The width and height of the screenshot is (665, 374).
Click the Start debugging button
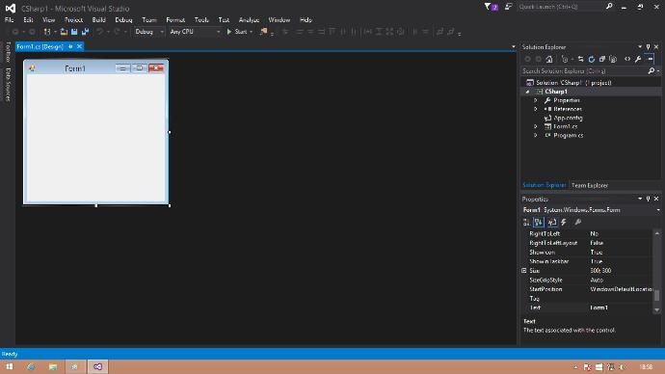click(x=237, y=32)
